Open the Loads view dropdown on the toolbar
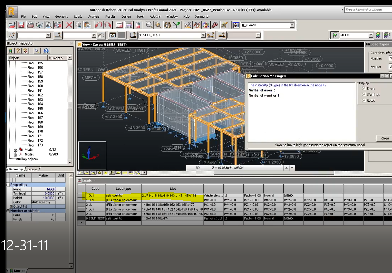 [292, 25]
